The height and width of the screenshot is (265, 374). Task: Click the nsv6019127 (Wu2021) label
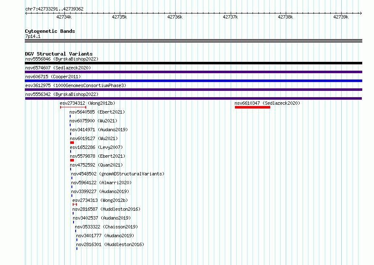click(94, 138)
